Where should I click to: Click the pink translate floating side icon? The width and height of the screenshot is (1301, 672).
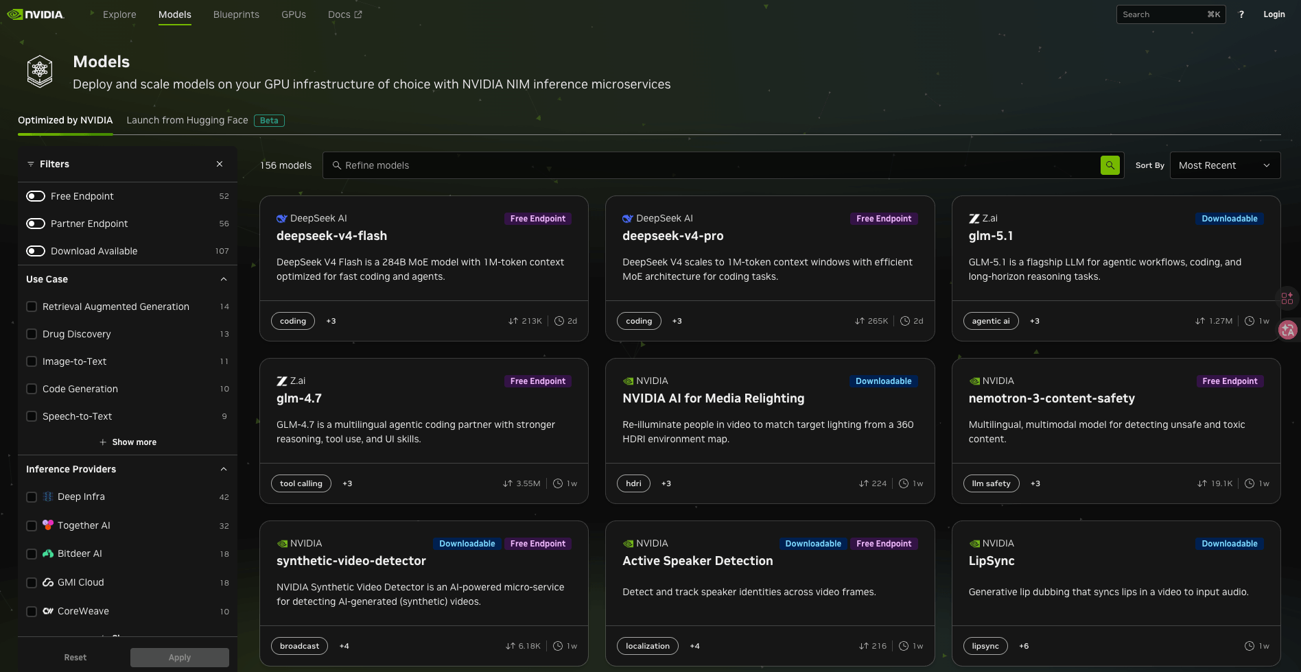(1288, 330)
